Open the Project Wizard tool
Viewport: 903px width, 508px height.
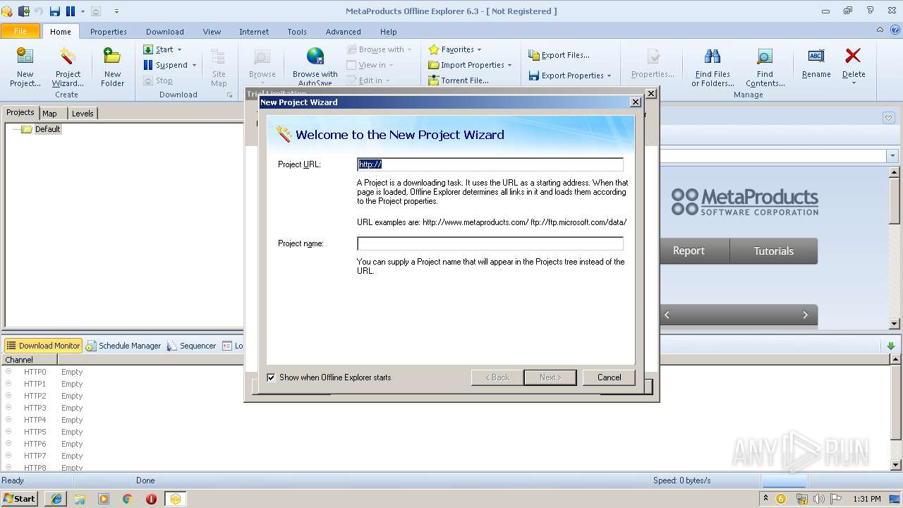tap(68, 67)
